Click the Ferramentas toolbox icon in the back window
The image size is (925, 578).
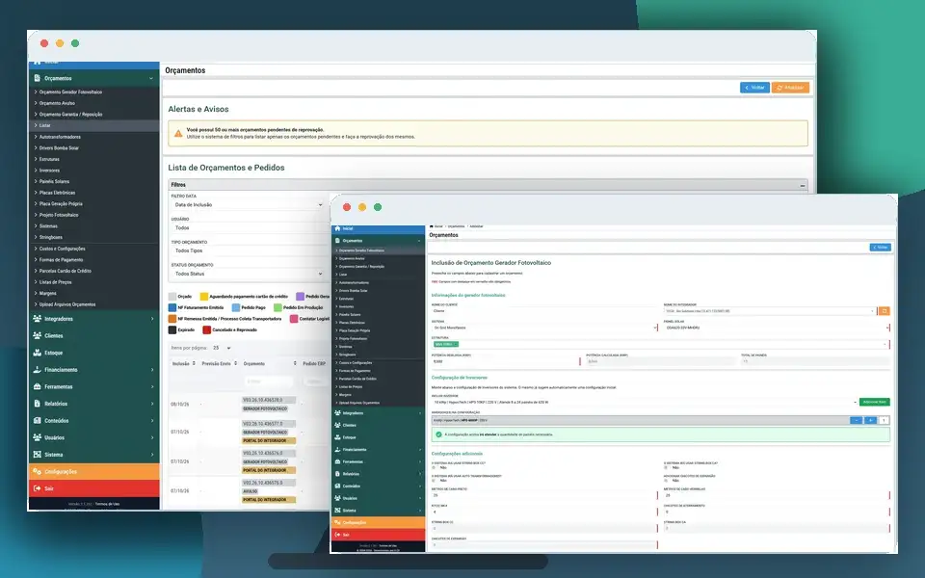[x=38, y=387]
